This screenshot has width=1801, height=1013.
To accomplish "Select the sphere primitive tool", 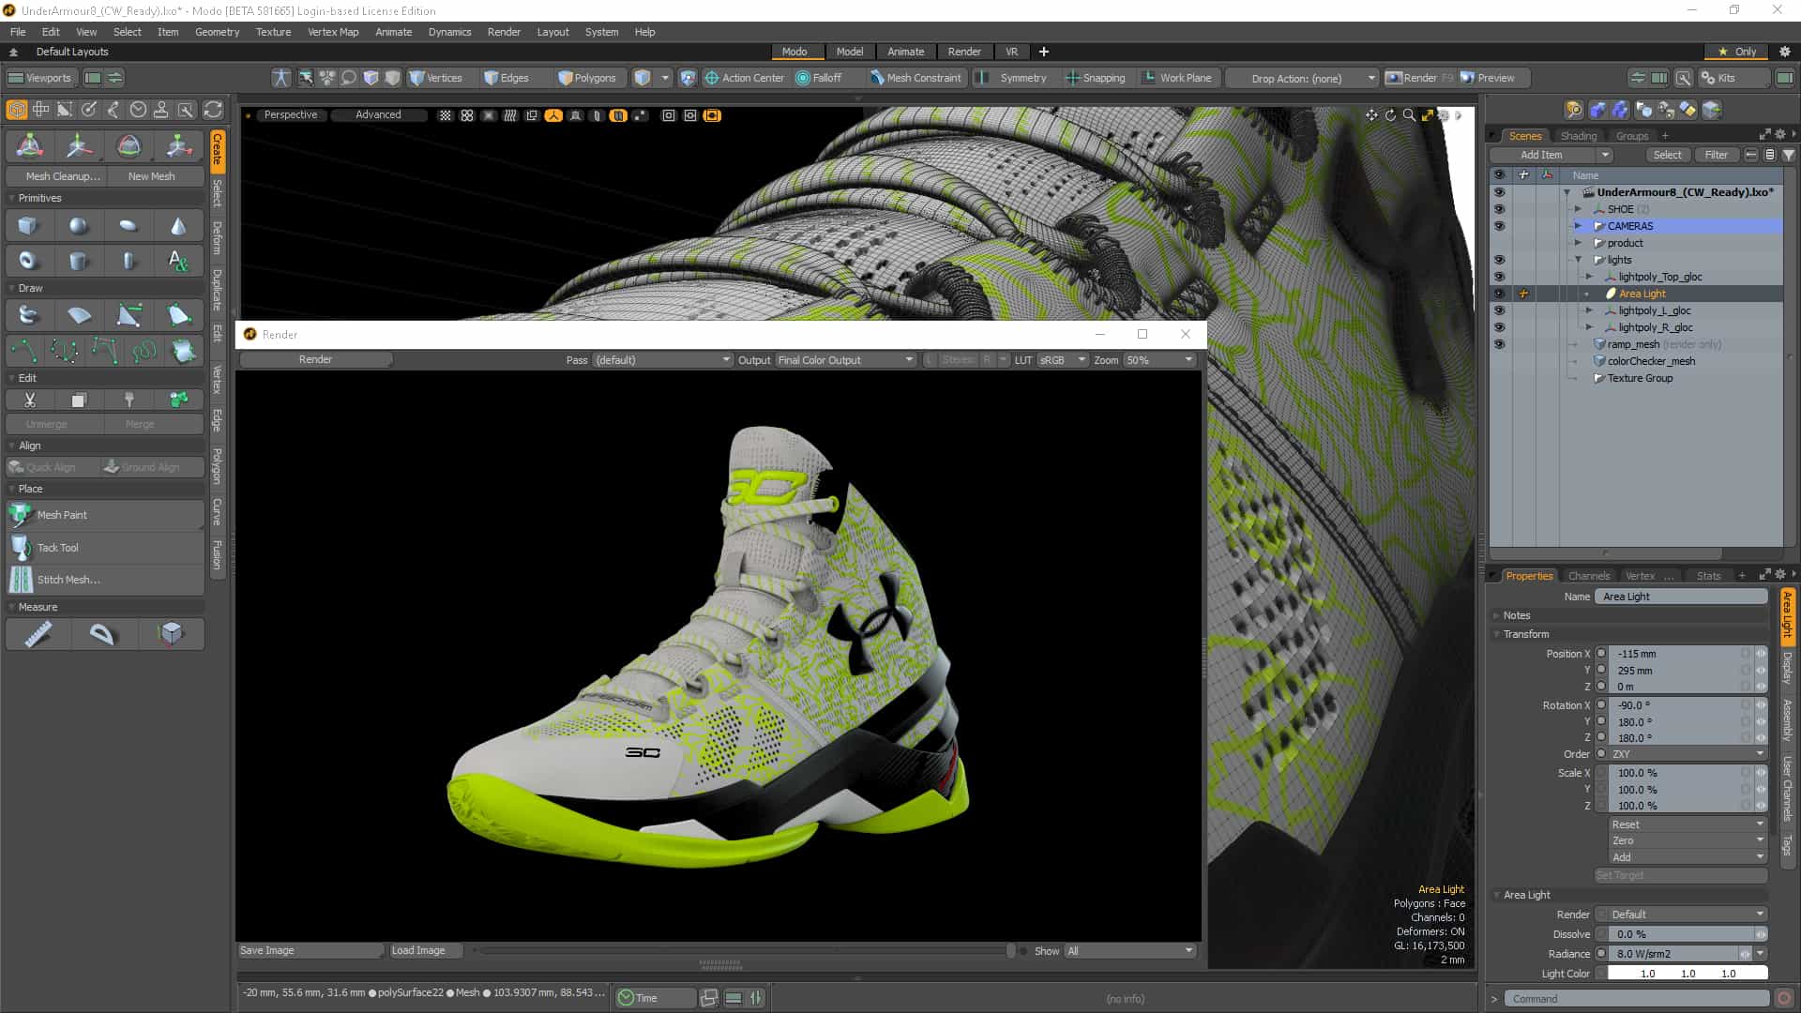I will (x=79, y=226).
